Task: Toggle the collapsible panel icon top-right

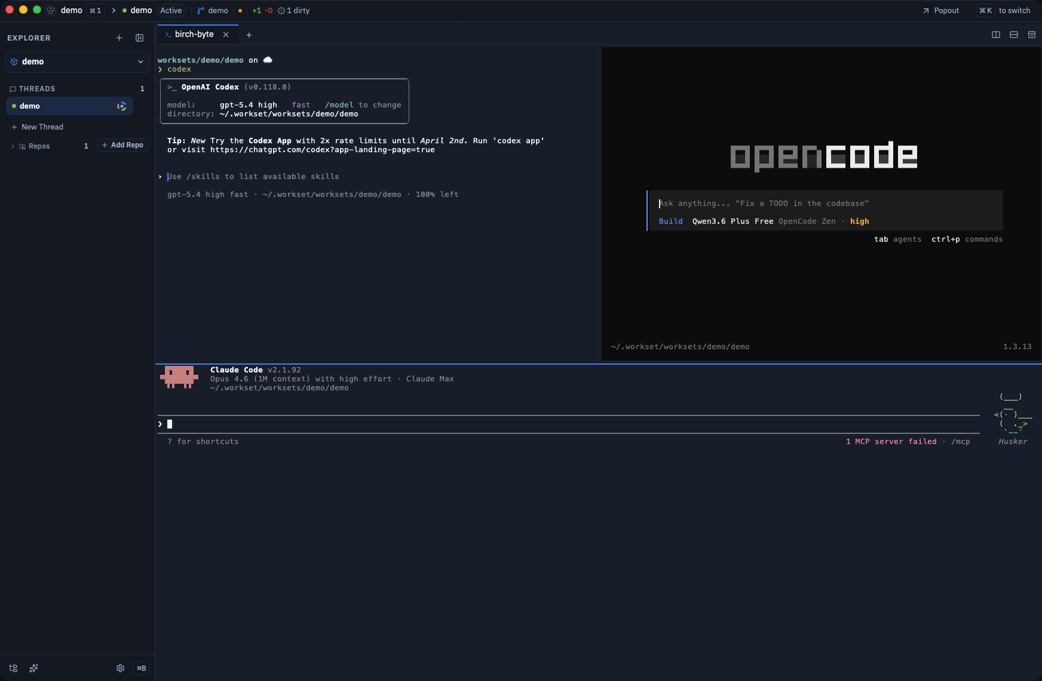Action: [1032, 35]
